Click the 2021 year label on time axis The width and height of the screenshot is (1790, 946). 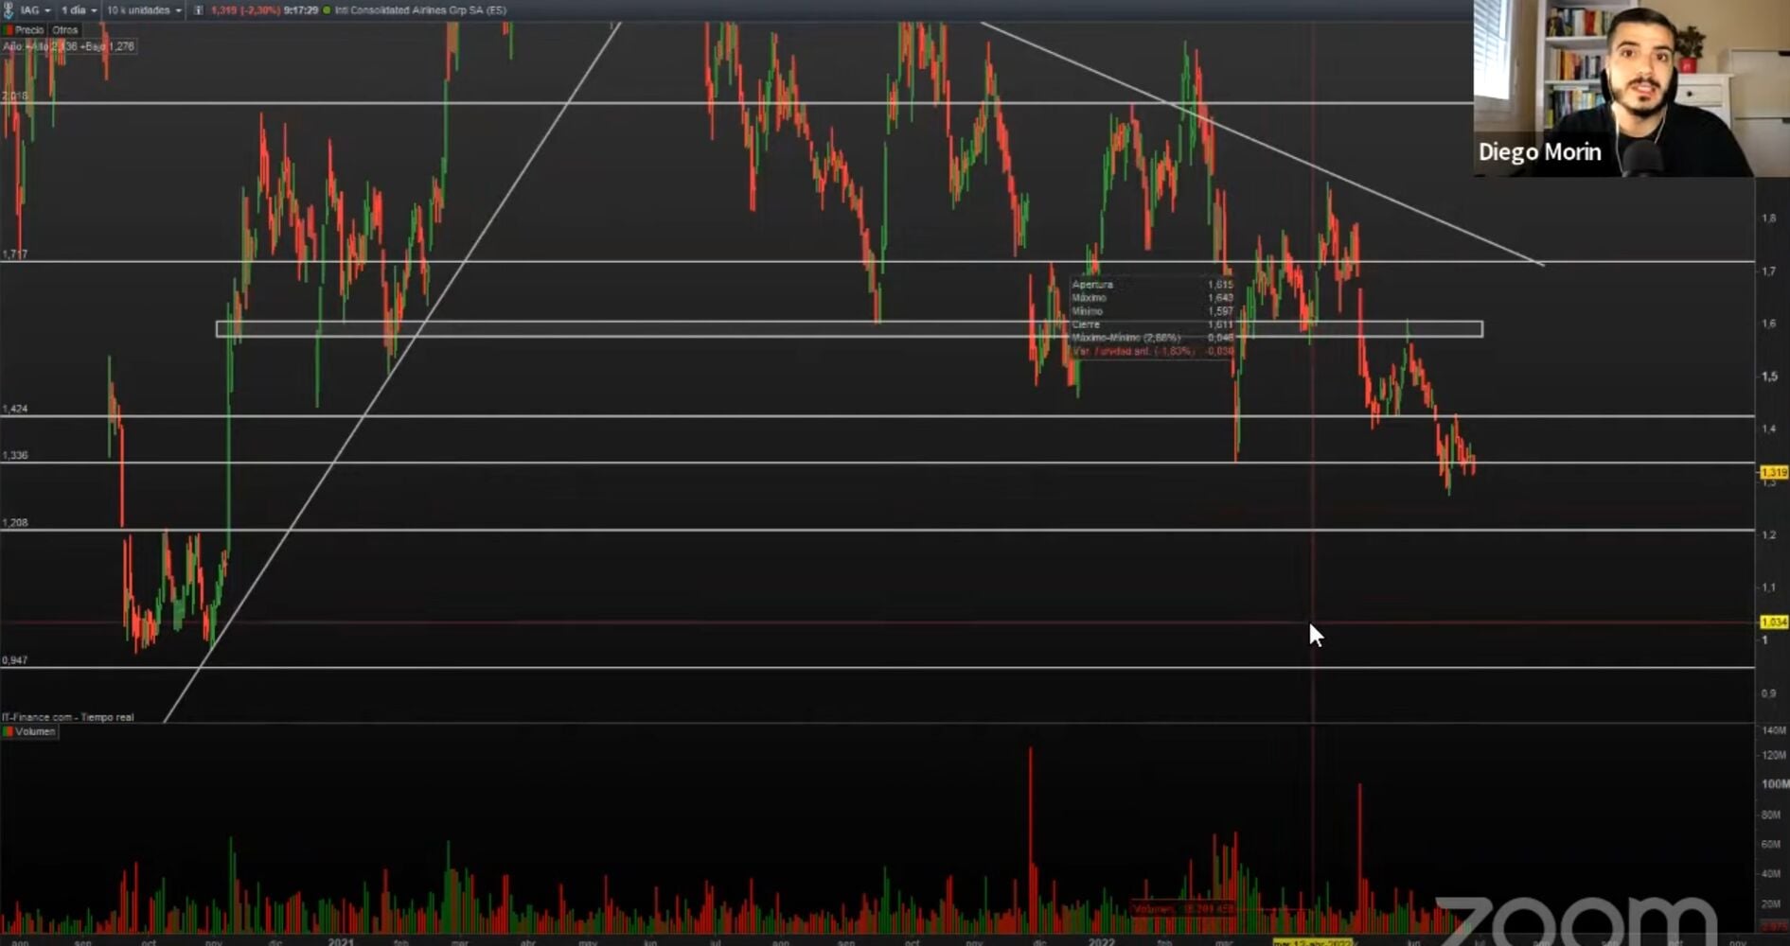[x=341, y=942]
